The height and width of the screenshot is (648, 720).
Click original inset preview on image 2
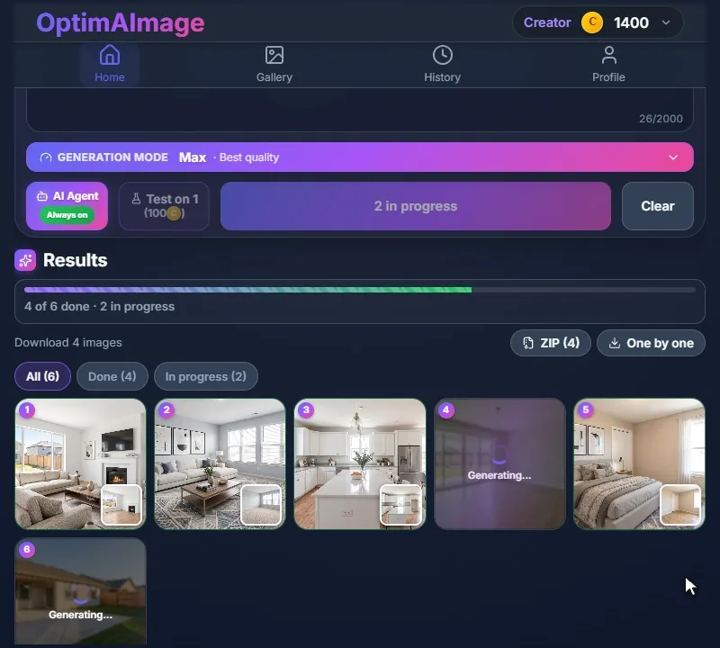coord(261,504)
